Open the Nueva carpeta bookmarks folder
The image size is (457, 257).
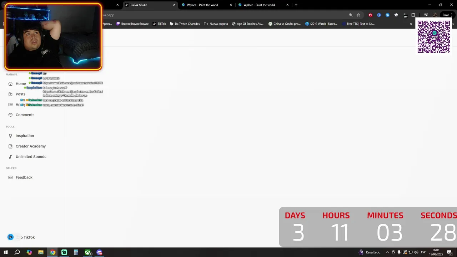pos(216,24)
